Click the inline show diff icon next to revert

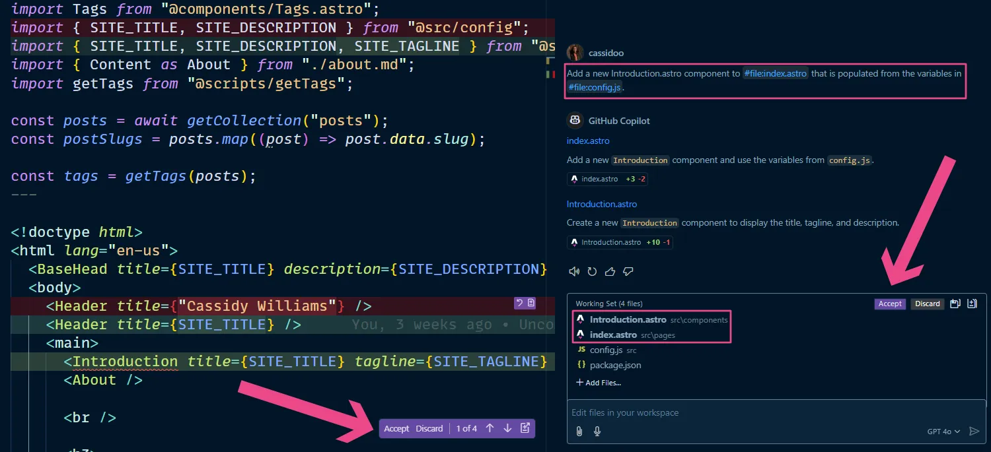tap(531, 304)
